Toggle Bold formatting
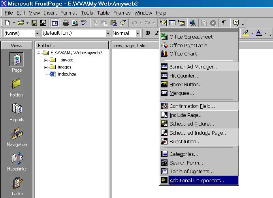The height and width of the screenshot is (198, 273). pyautogui.click(x=148, y=33)
